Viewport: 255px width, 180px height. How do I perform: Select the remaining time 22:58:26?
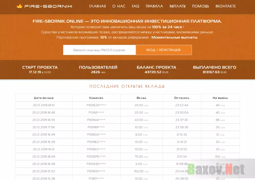coord(182,127)
